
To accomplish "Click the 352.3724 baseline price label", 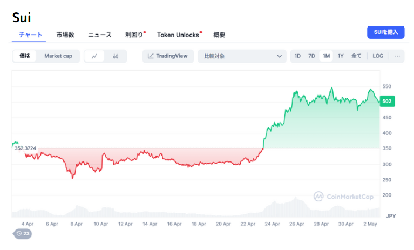I will 25,148.
